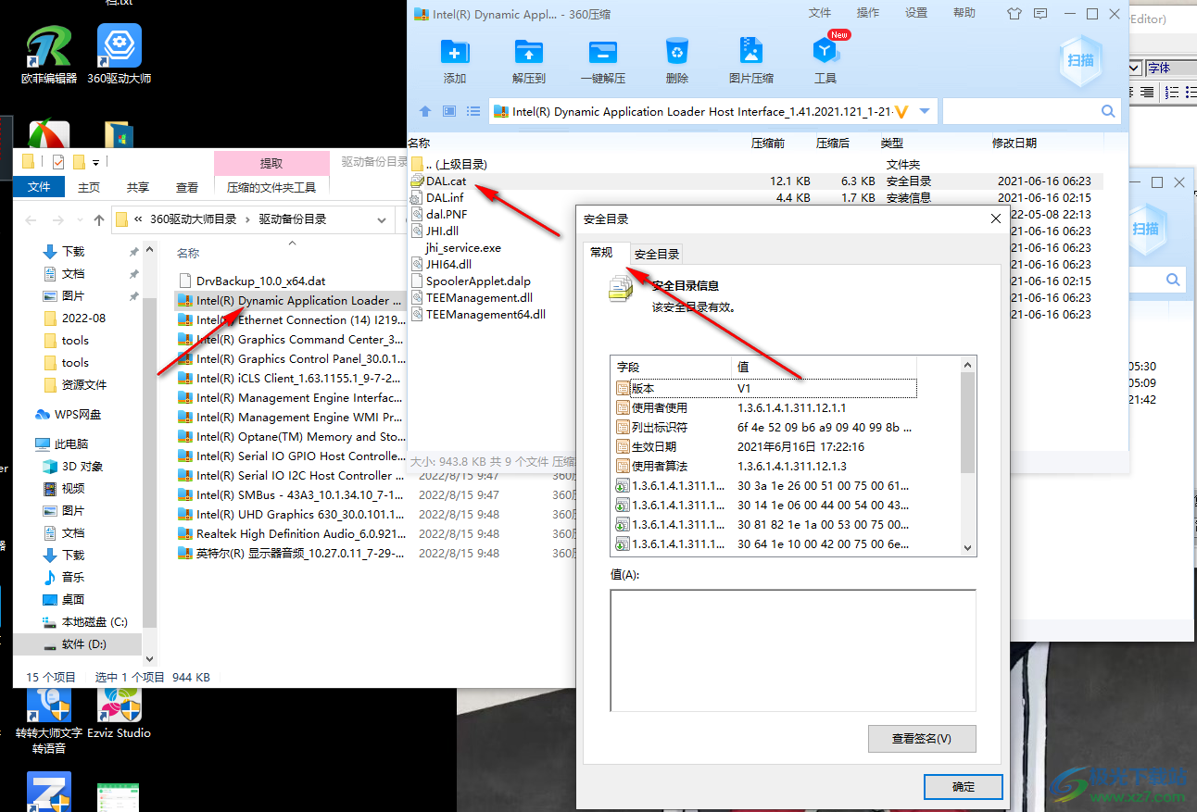
Task: Click the field list vertical scrollbar down arrow
Action: coord(968,547)
